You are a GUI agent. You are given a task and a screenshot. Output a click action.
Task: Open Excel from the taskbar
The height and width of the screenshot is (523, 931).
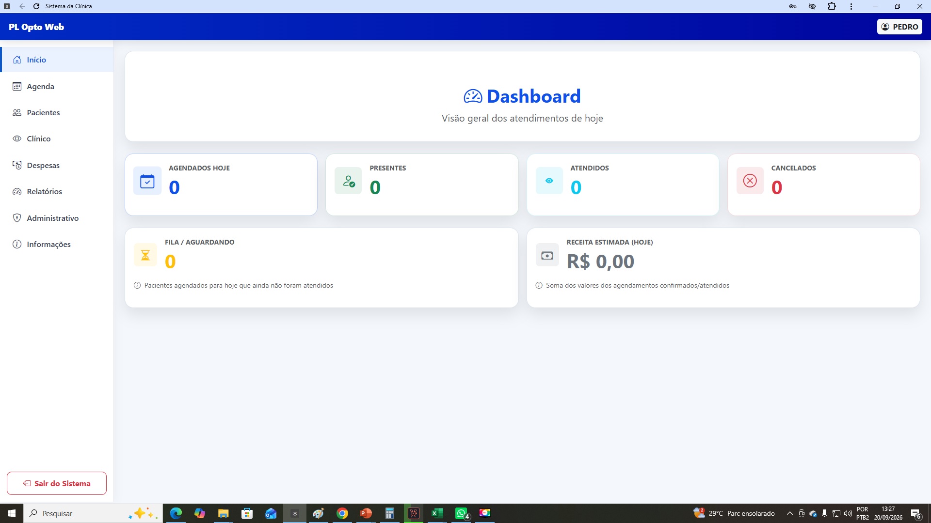click(437, 513)
